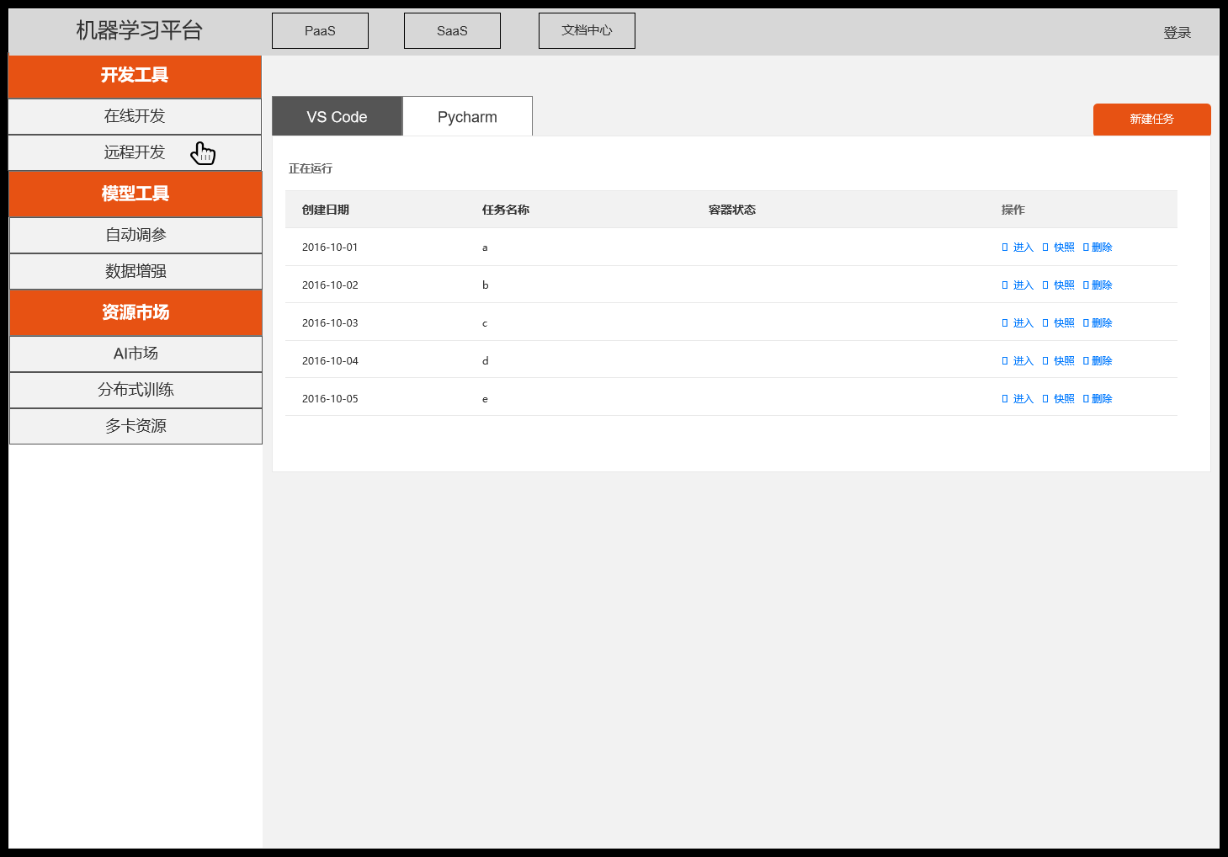Open 远程开发 in the sidebar

point(135,152)
